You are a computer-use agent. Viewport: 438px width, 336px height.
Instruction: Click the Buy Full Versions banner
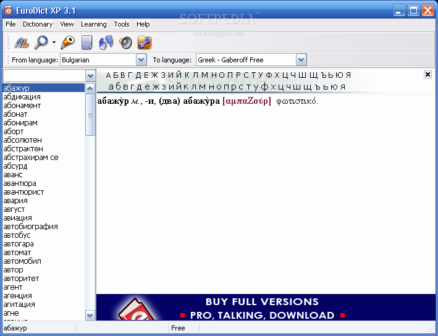(266, 307)
